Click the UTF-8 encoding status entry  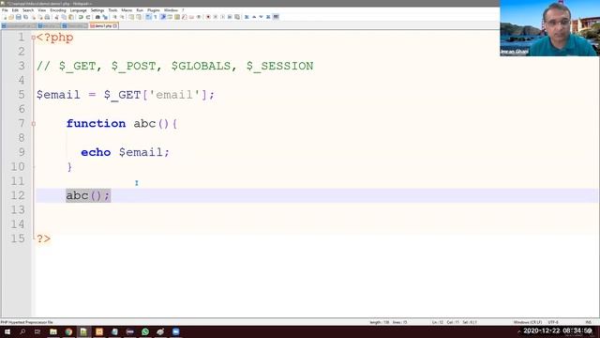click(553, 322)
